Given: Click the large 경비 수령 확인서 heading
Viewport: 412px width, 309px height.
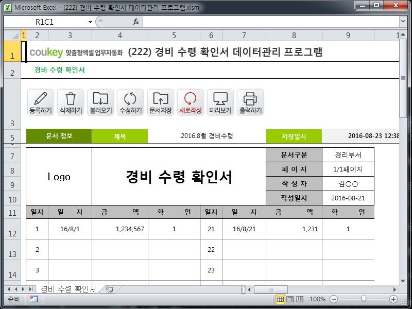Looking at the screenshot, I should pos(179,177).
